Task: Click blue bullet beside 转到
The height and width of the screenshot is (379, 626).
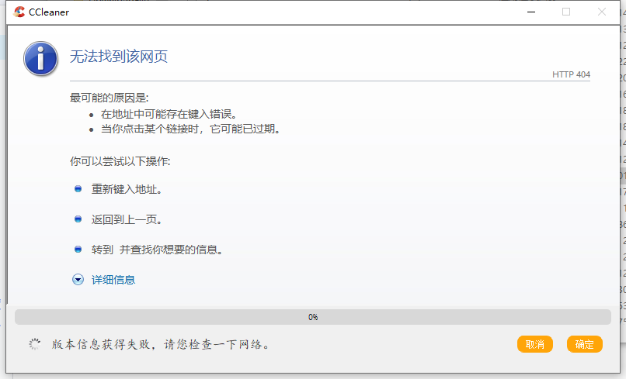Action: pyautogui.click(x=78, y=250)
